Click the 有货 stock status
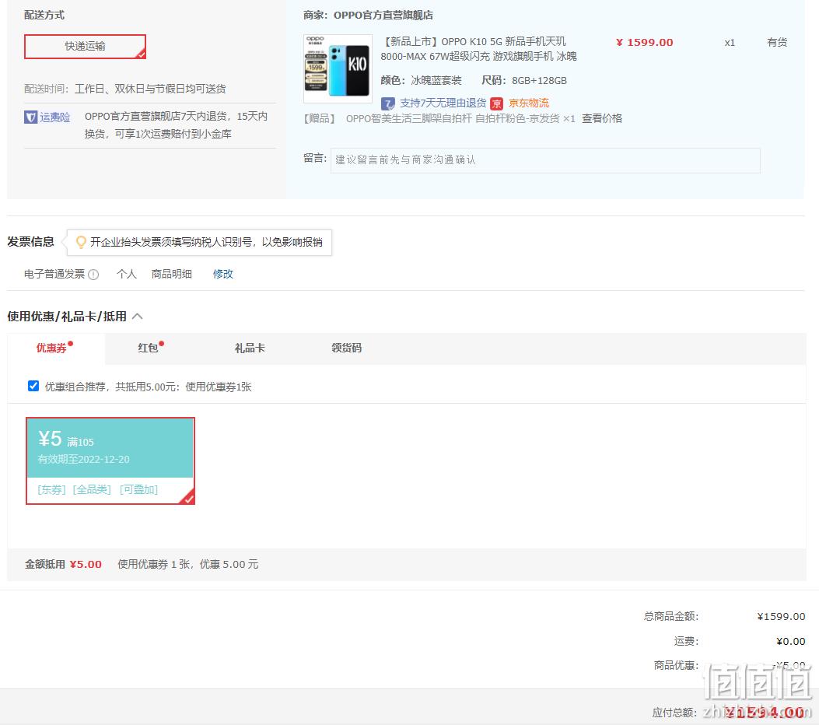This screenshot has width=819, height=725. [x=777, y=42]
